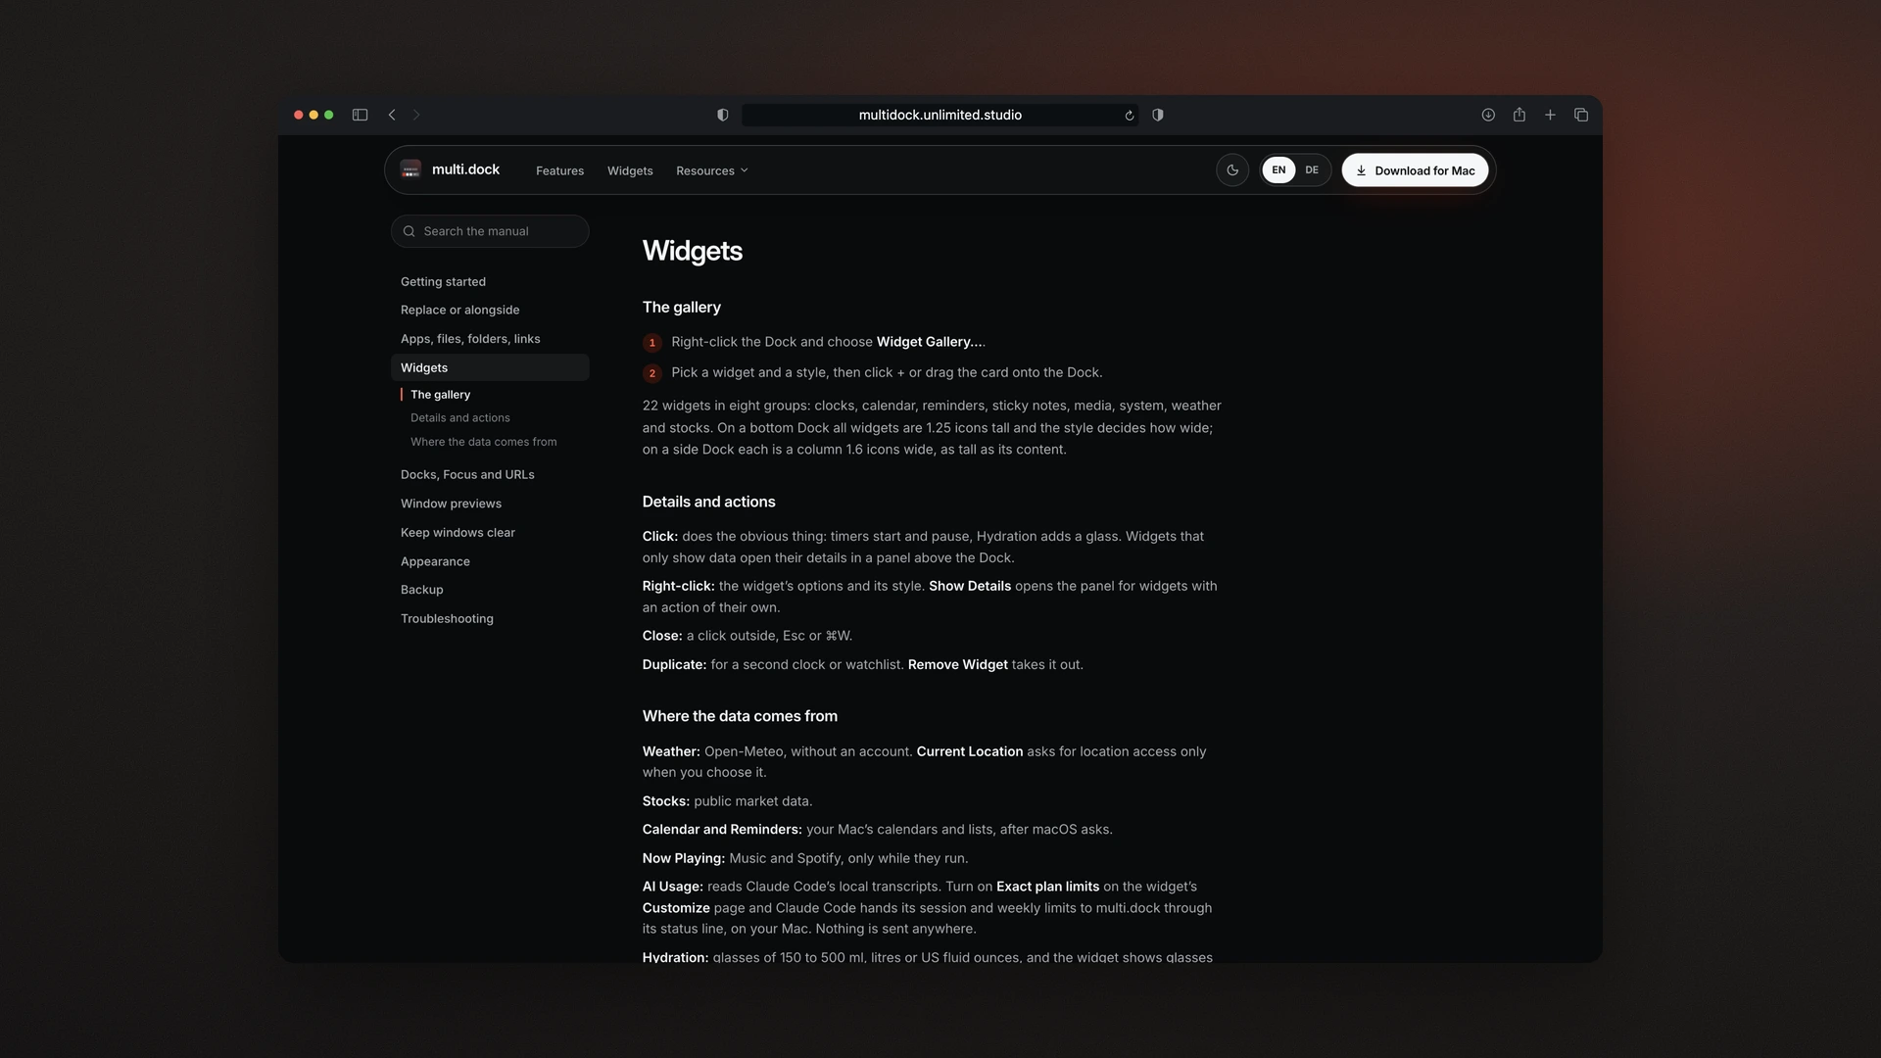The width and height of the screenshot is (1881, 1058).
Task: Click the Widgets page title
Action: pos(692,251)
